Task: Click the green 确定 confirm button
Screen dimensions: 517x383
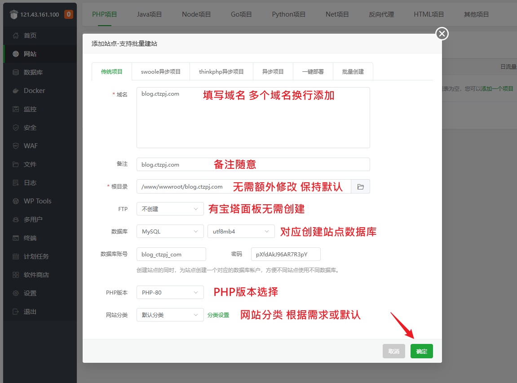Action: pos(421,352)
